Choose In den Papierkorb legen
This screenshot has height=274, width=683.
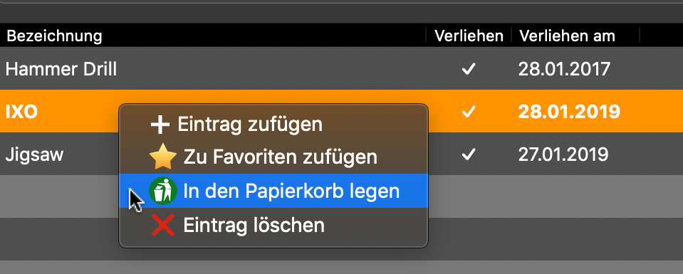click(x=273, y=191)
